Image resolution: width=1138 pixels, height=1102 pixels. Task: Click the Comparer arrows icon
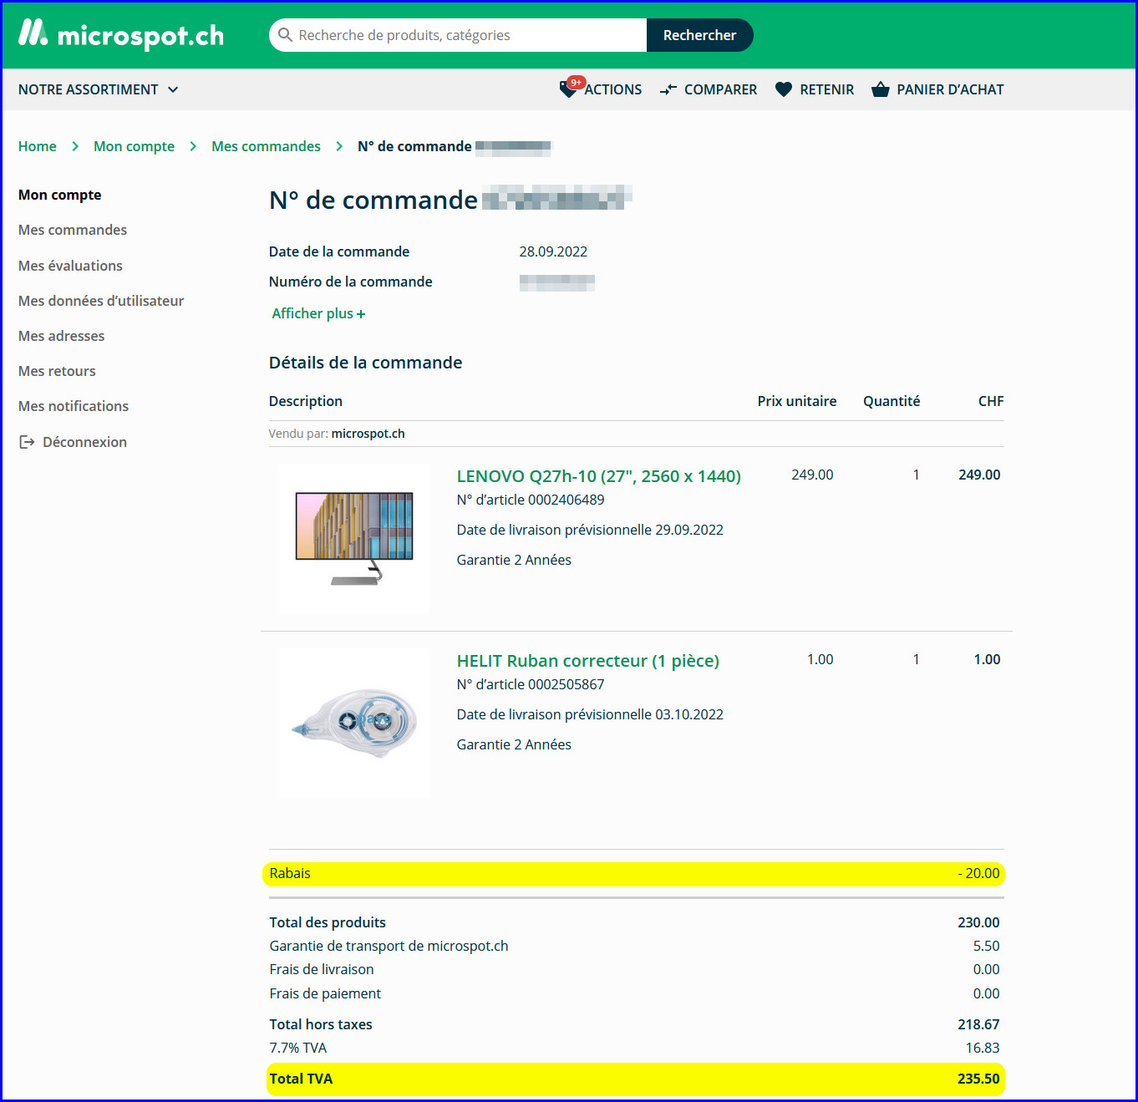coord(668,89)
